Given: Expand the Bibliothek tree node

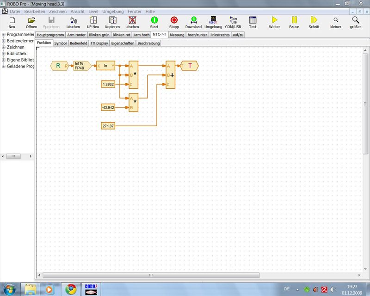Looking at the screenshot, I should [4, 54].
